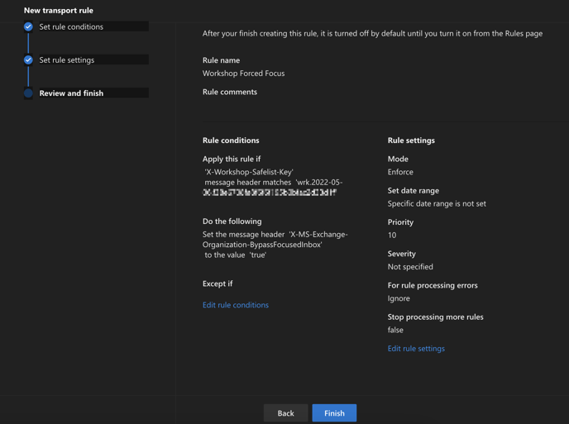Click the Priority value 10
This screenshot has width=569, height=424.
pos(392,235)
